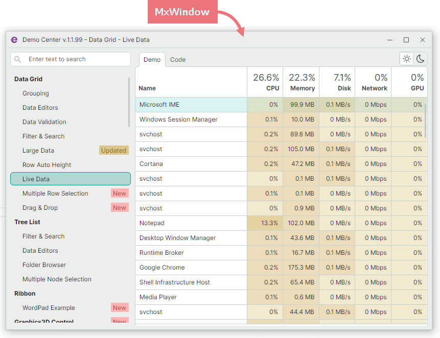Click the sidebar navigation scrollbar
This screenshot has height=338, width=440.
(x=129, y=102)
